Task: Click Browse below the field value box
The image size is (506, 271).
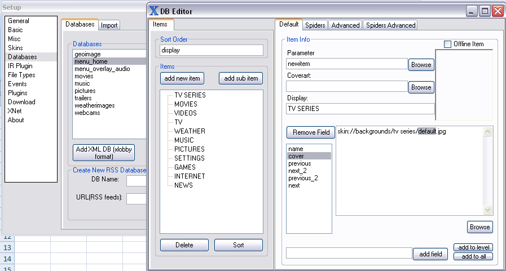Action: pos(480,227)
